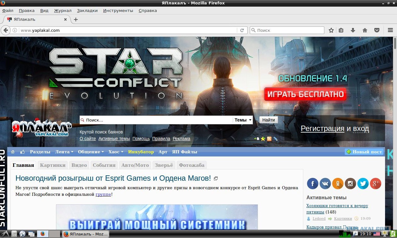The height and width of the screenshot is (238, 397).
Task: Switch to the Зверьё tab
Action: point(164,165)
